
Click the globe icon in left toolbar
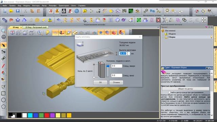tap(3, 37)
